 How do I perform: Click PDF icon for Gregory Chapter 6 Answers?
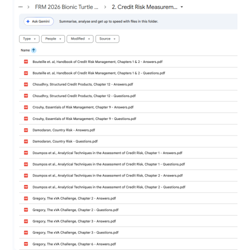(x=26, y=244)
